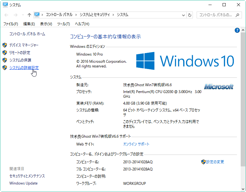Click the Windows 10 Pro edition text
The height and width of the screenshot is (192, 246).
click(90, 54)
